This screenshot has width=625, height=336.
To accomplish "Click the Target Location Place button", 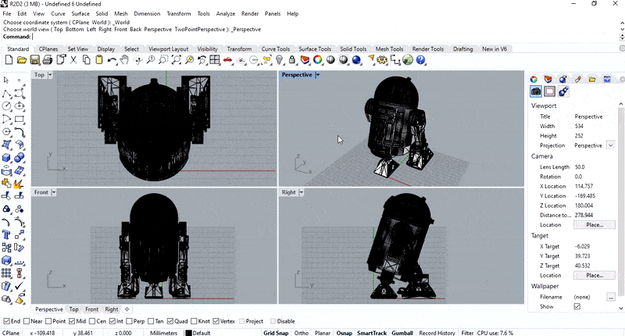I will coord(595,275).
